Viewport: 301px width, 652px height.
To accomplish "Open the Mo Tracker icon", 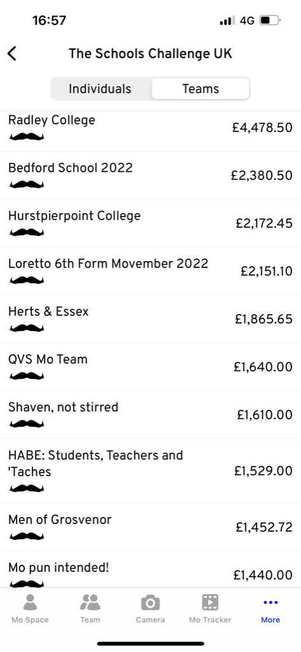I will (211, 602).
